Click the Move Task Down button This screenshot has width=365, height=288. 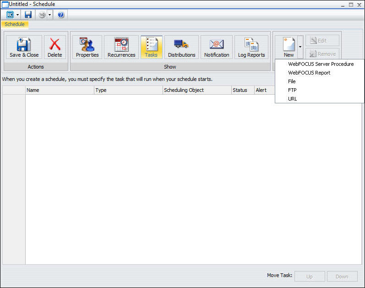coord(342,277)
